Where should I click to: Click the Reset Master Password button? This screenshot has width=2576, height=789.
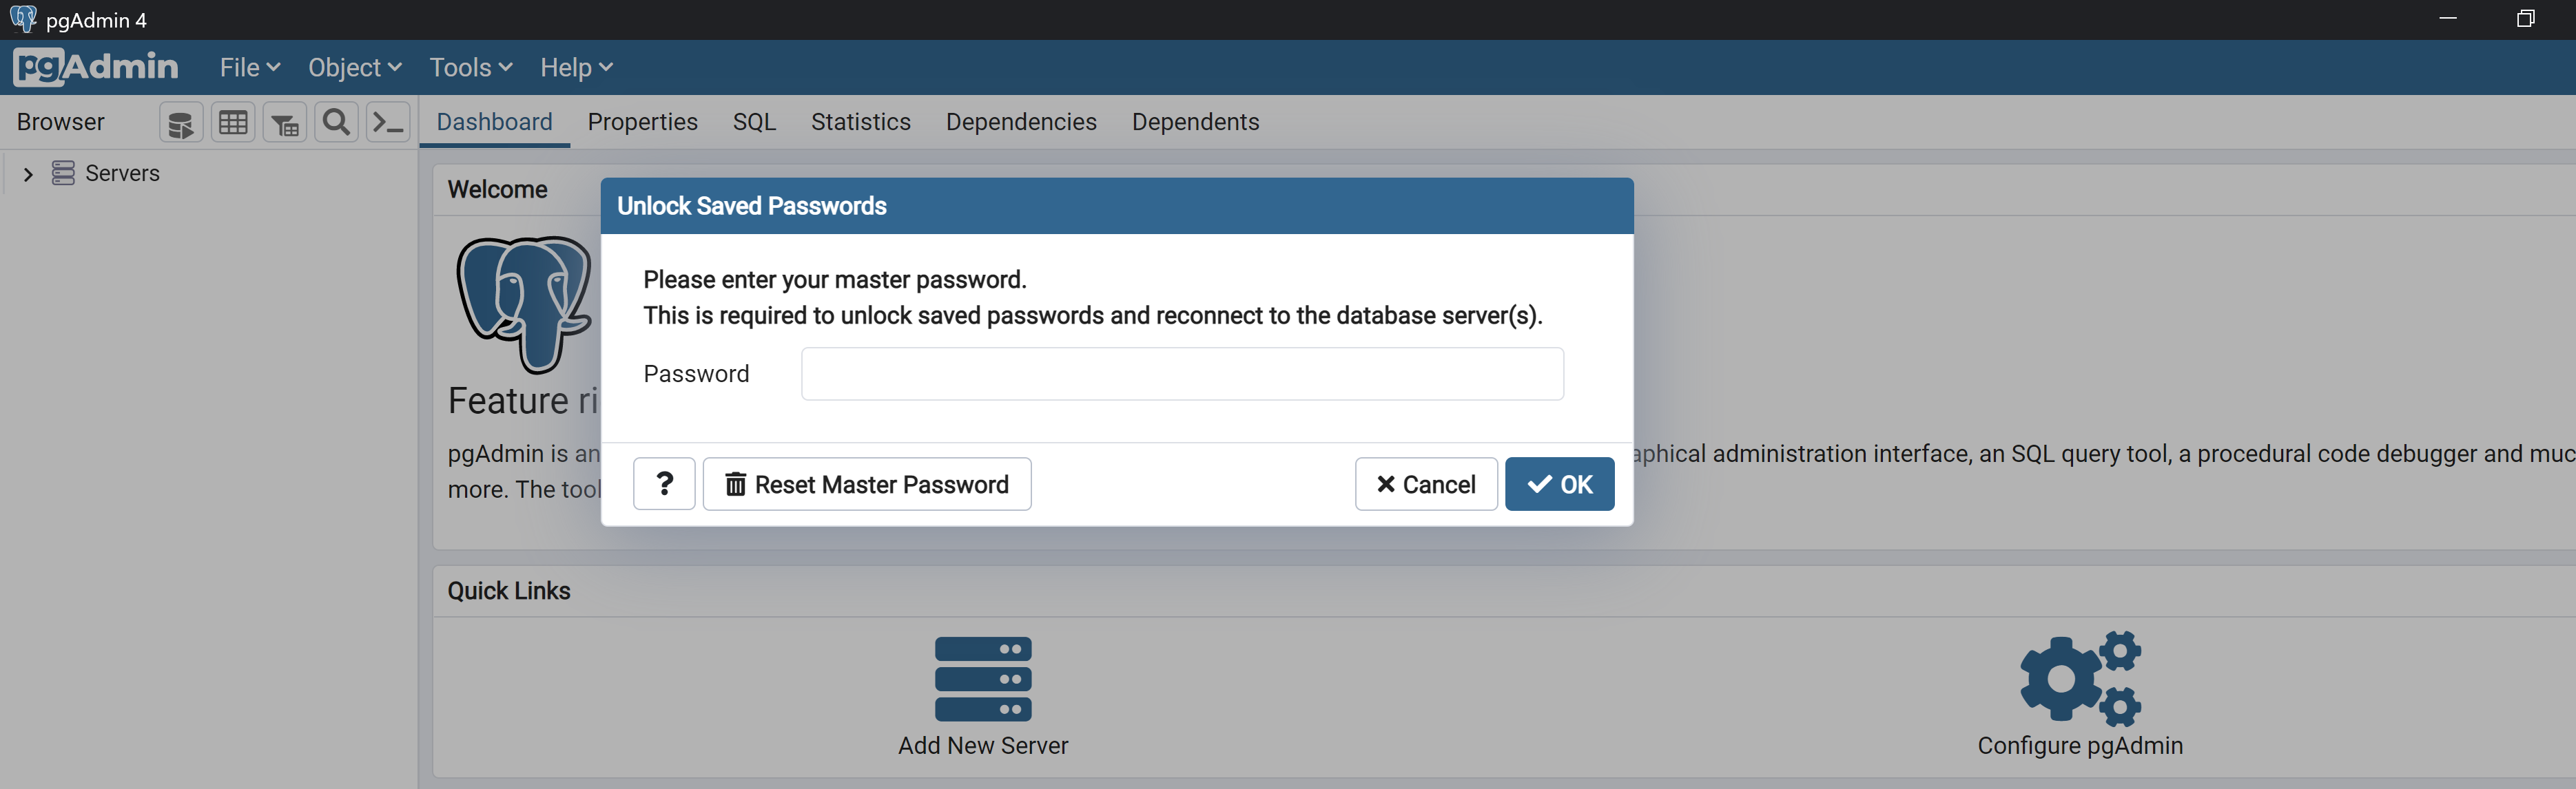(x=867, y=485)
